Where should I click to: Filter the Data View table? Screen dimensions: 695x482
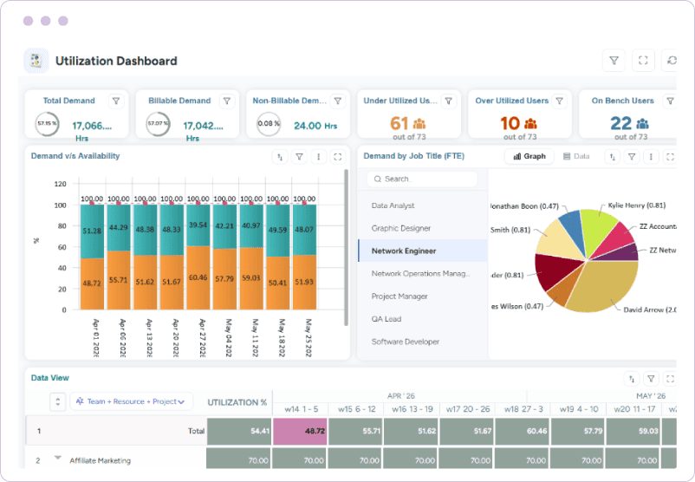coord(651,379)
